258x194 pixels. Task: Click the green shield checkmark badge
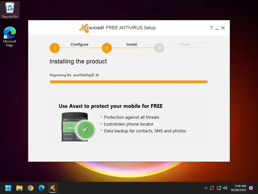tap(85, 130)
